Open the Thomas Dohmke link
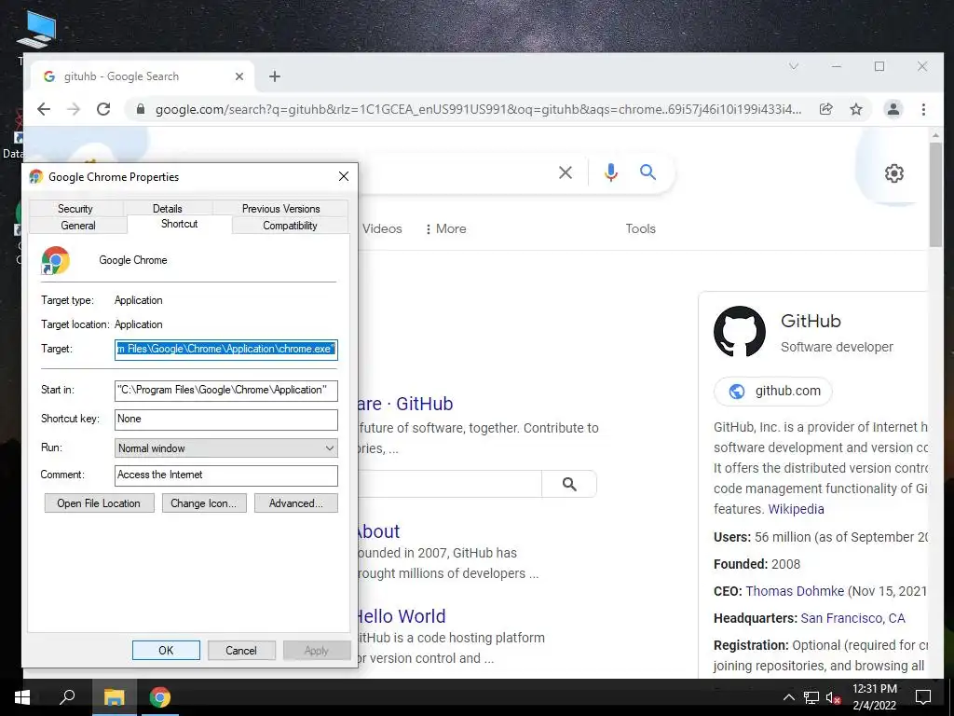The image size is (954, 716). (x=795, y=591)
